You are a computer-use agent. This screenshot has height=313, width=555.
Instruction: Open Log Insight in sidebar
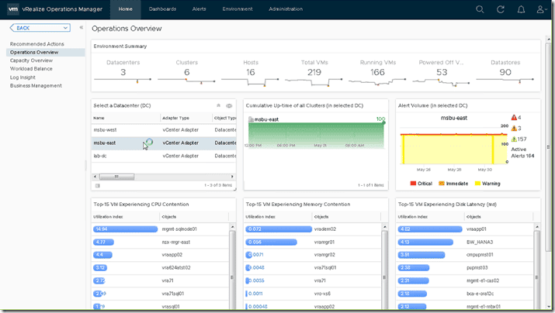(x=23, y=77)
